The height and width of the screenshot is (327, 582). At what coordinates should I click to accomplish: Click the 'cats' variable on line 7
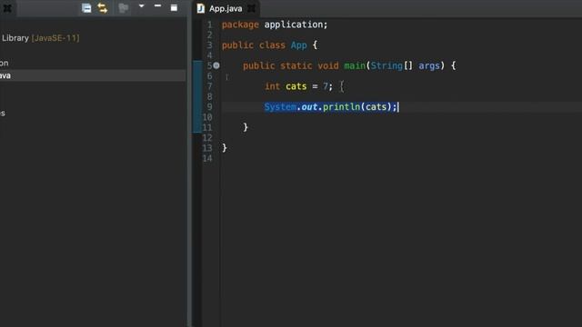pos(296,86)
